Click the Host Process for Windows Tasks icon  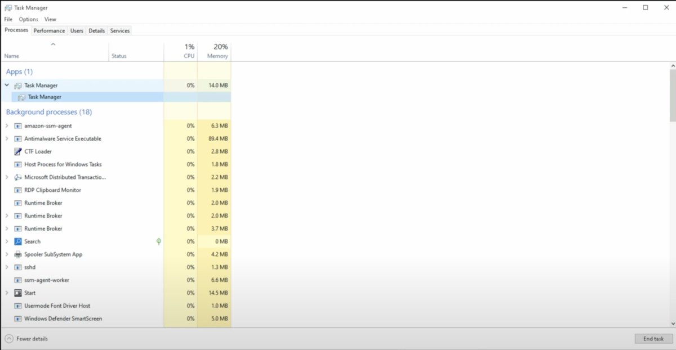[18, 165]
